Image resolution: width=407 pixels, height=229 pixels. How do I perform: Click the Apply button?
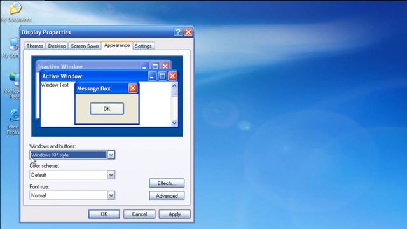[174, 214]
